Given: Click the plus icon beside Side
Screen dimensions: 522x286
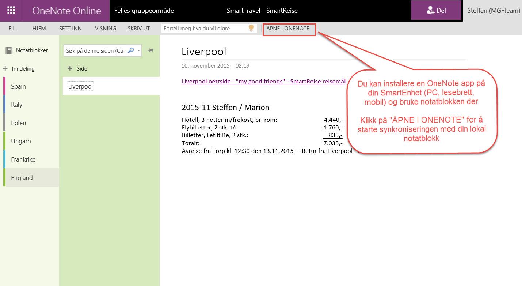Looking at the screenshot, I should coord(70,68).
